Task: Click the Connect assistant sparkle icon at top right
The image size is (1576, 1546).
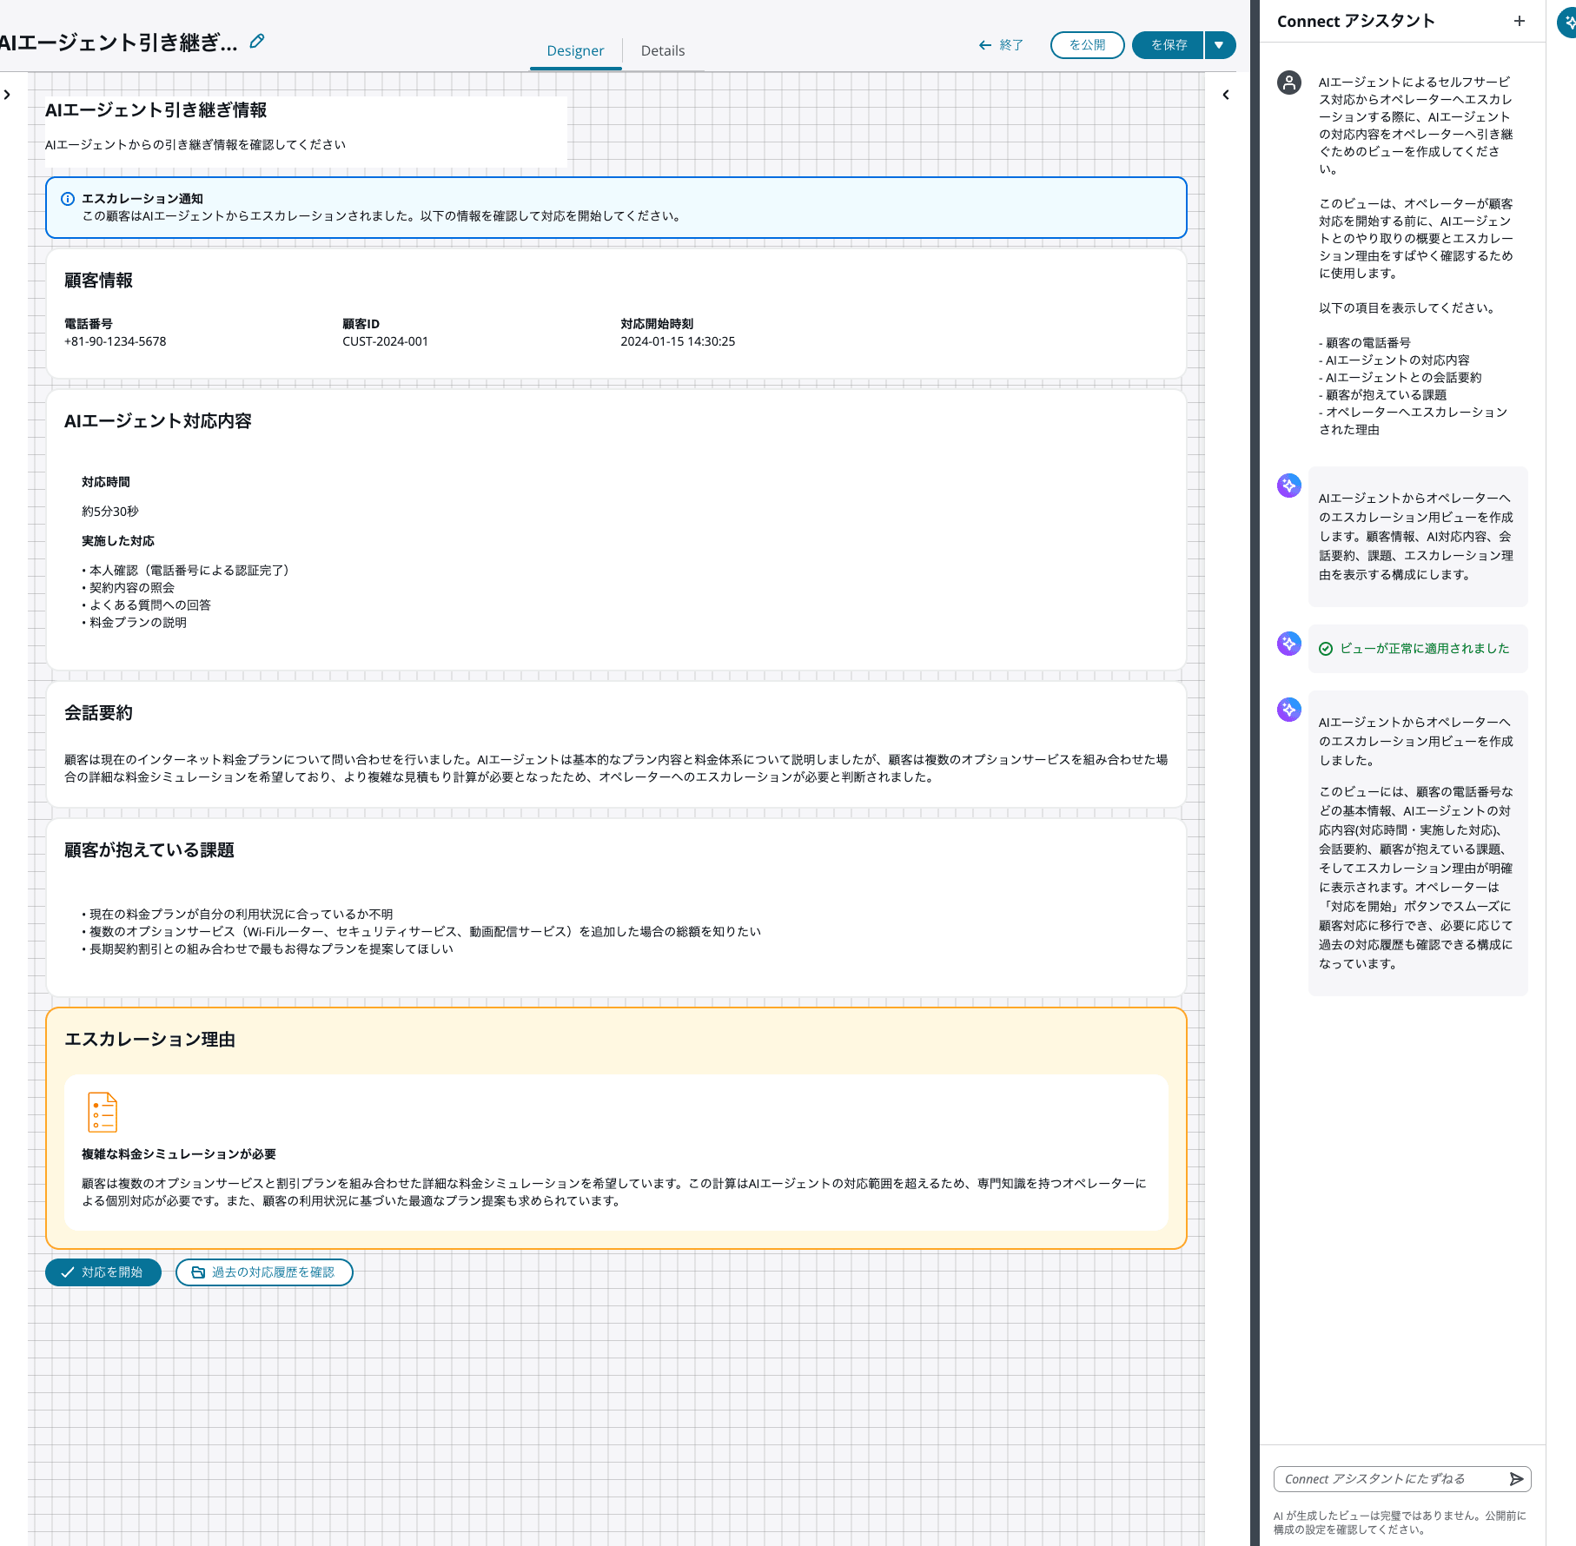Action: (1568, 23)
